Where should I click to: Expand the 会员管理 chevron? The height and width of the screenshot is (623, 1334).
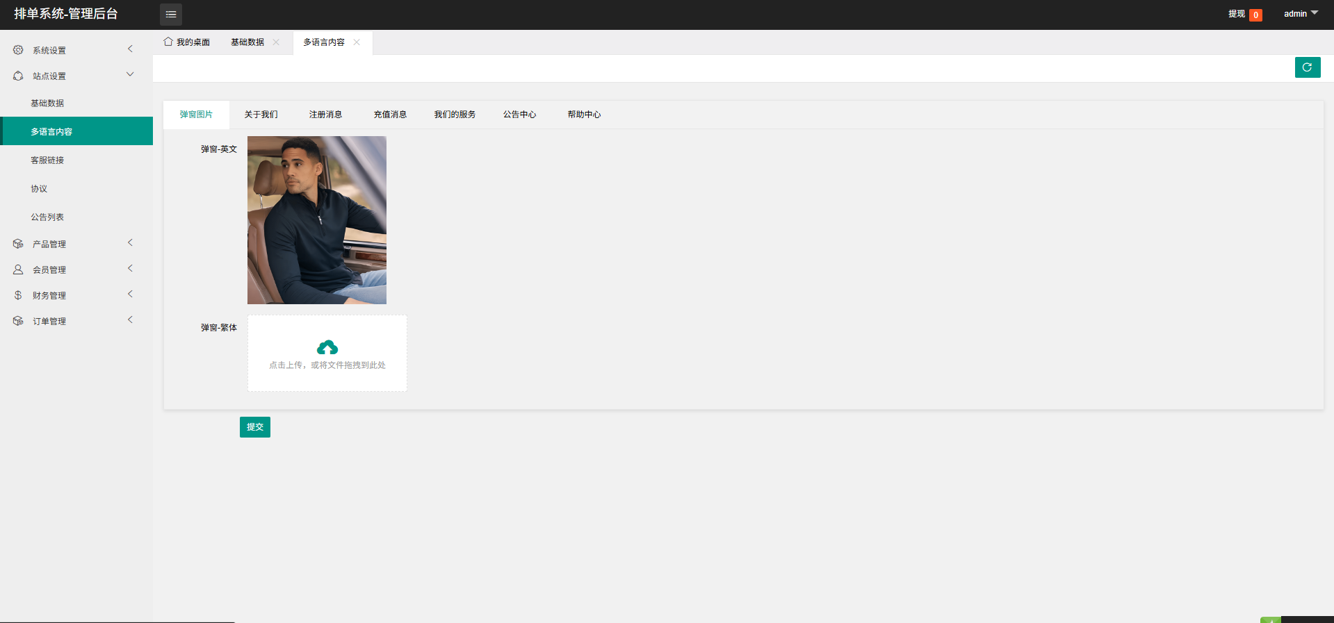tap(130, 268)
